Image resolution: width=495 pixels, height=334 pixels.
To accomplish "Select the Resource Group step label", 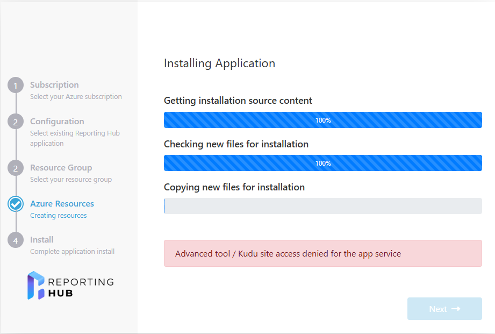I will (61, 168).
